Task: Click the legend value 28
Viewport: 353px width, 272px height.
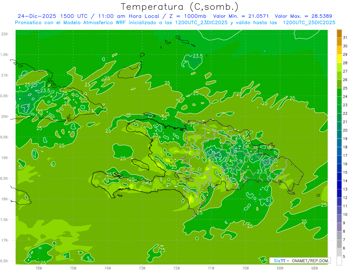Action: click(345, 63)
